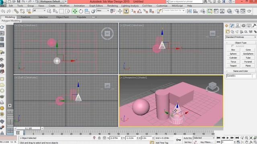The width and height of the screenshot is (257, 144).
Task: Choose the Rectangular Selection Region icon
Action: (x=61, y=11)
